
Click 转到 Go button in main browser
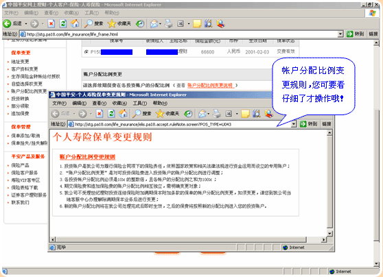pyautogui.click(x=356, y=34)
